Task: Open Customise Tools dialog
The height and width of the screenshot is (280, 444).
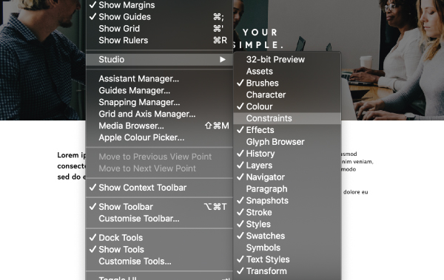Action: click(159, 262)
